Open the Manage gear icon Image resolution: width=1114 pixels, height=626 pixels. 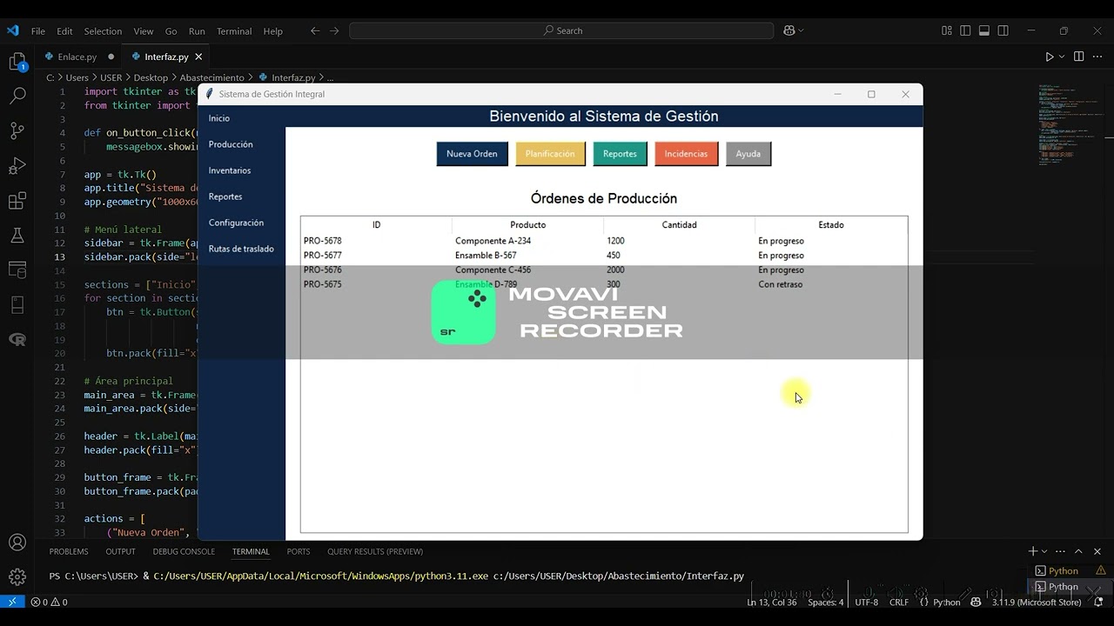(x=17, y=576)
